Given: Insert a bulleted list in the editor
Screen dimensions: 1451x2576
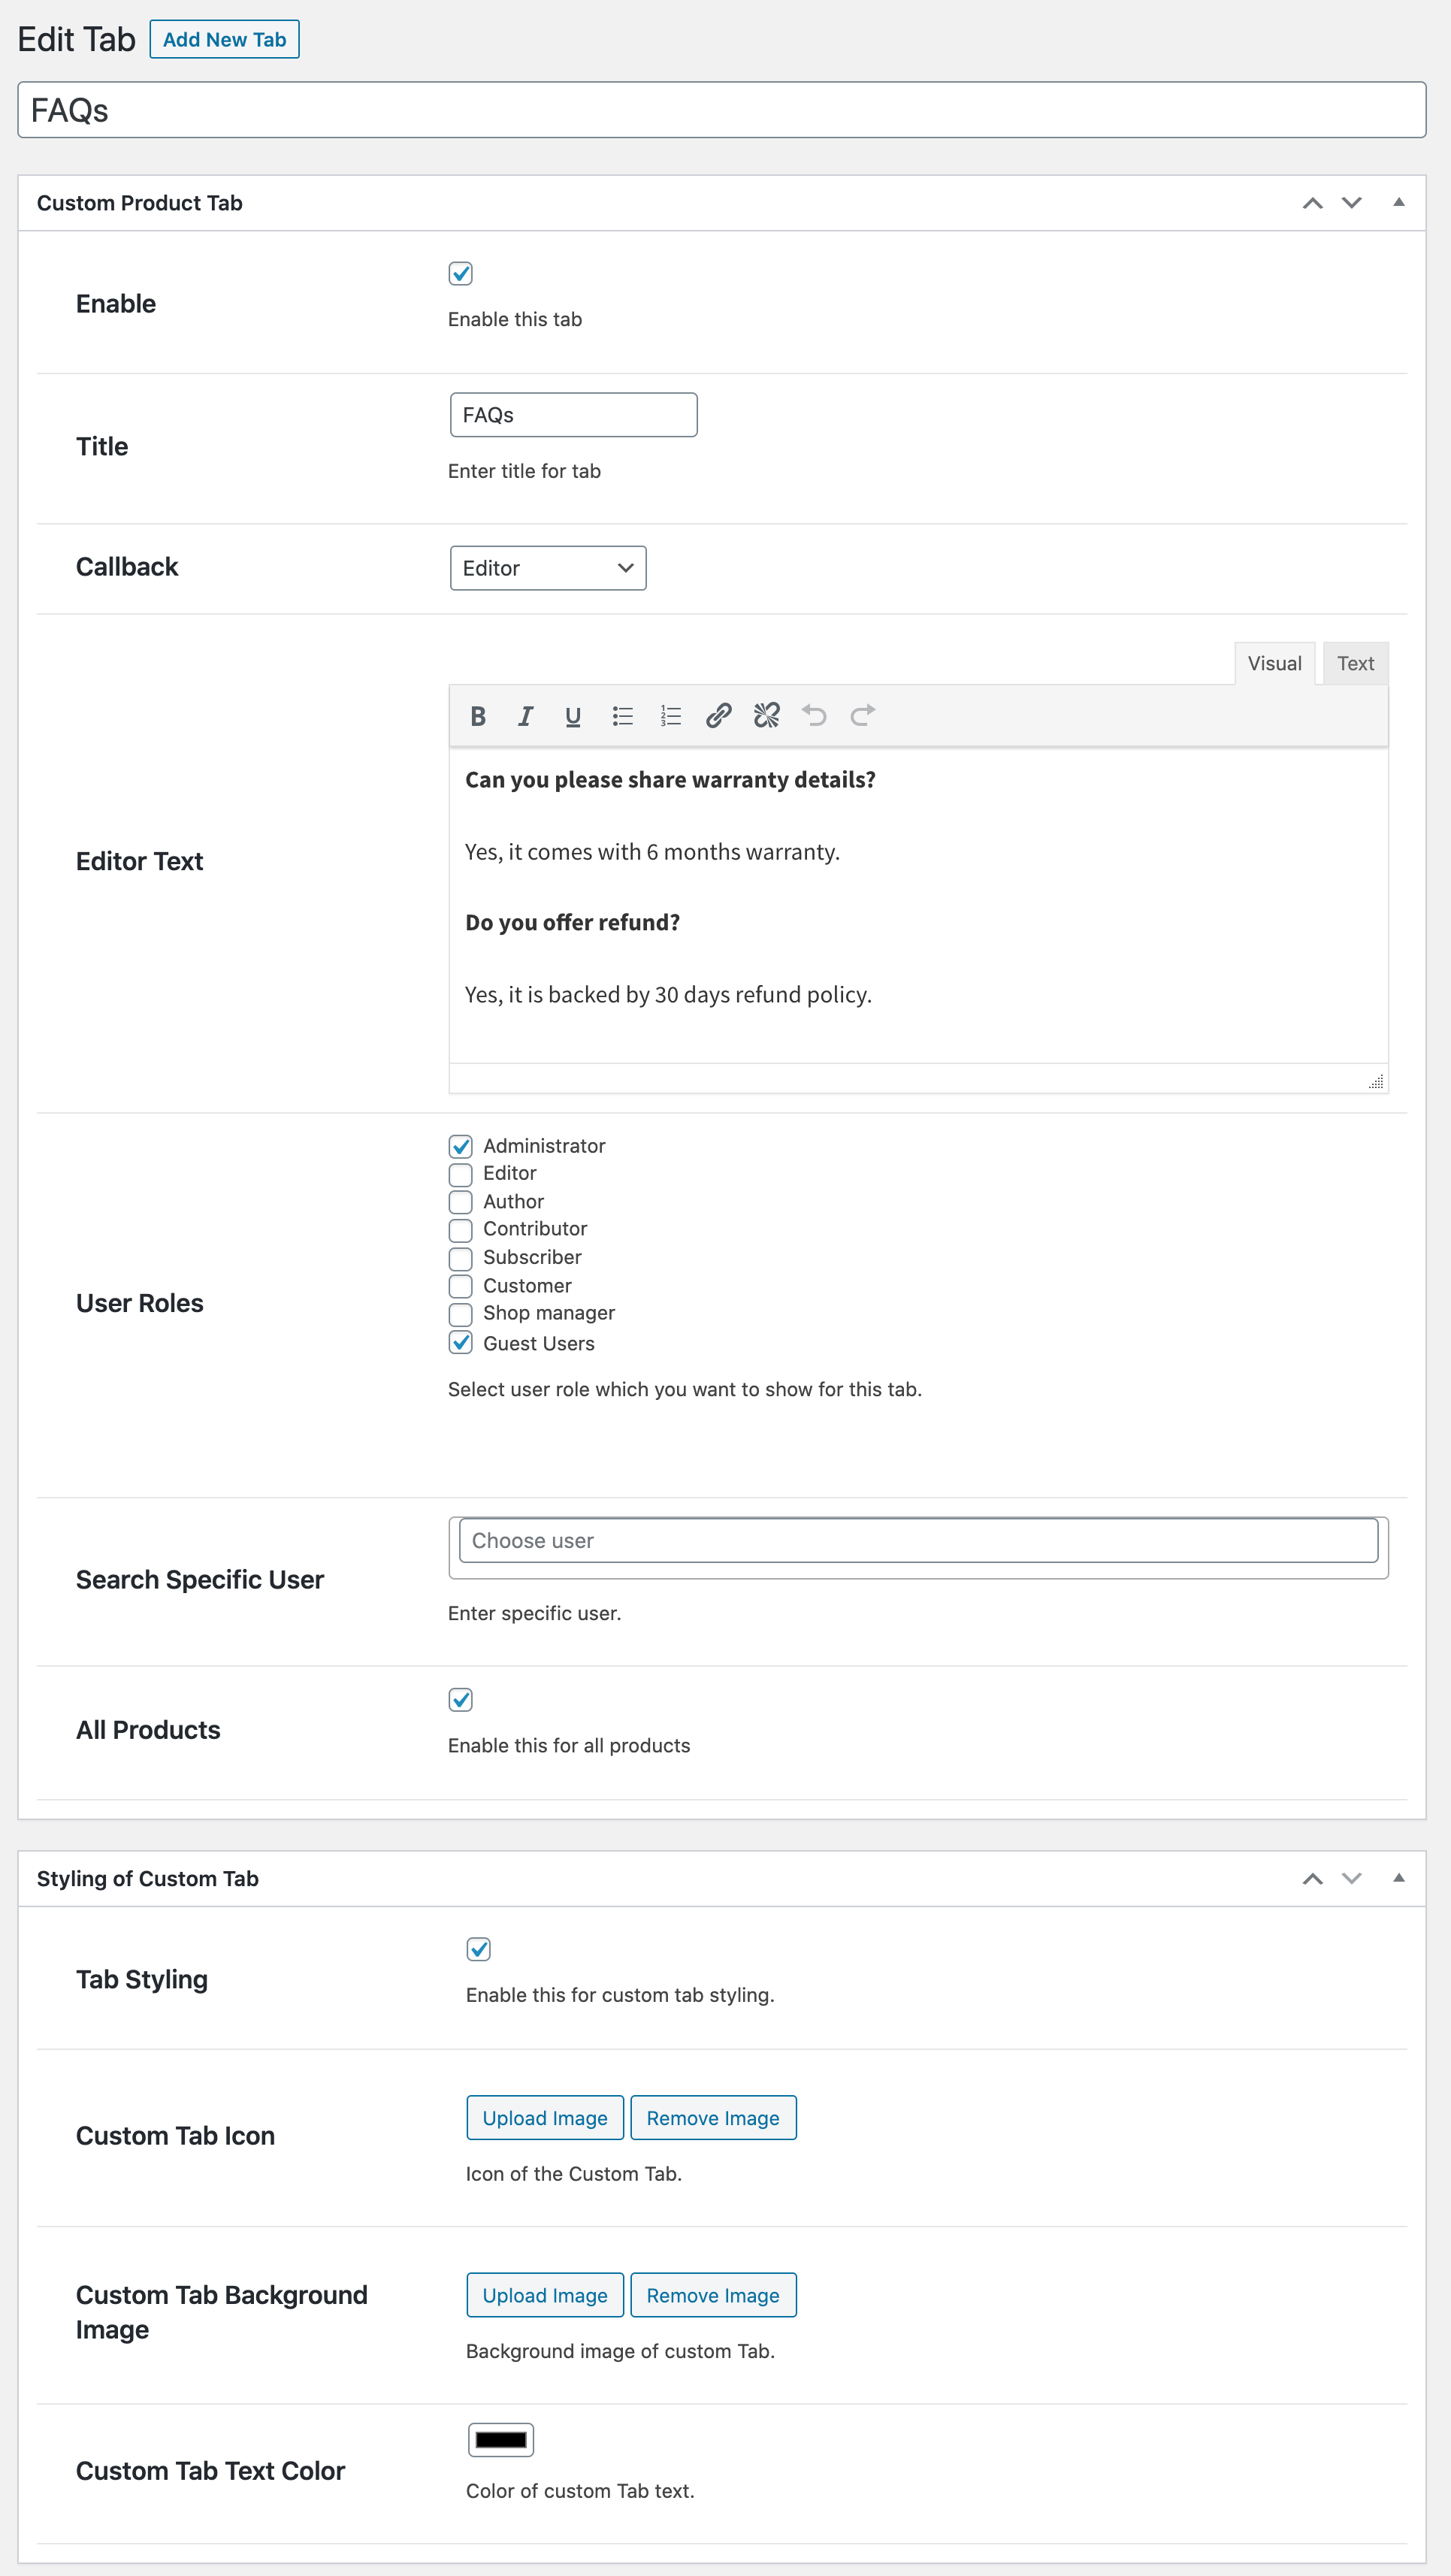Looking at the screenshot, I should (x=621, y=715).
